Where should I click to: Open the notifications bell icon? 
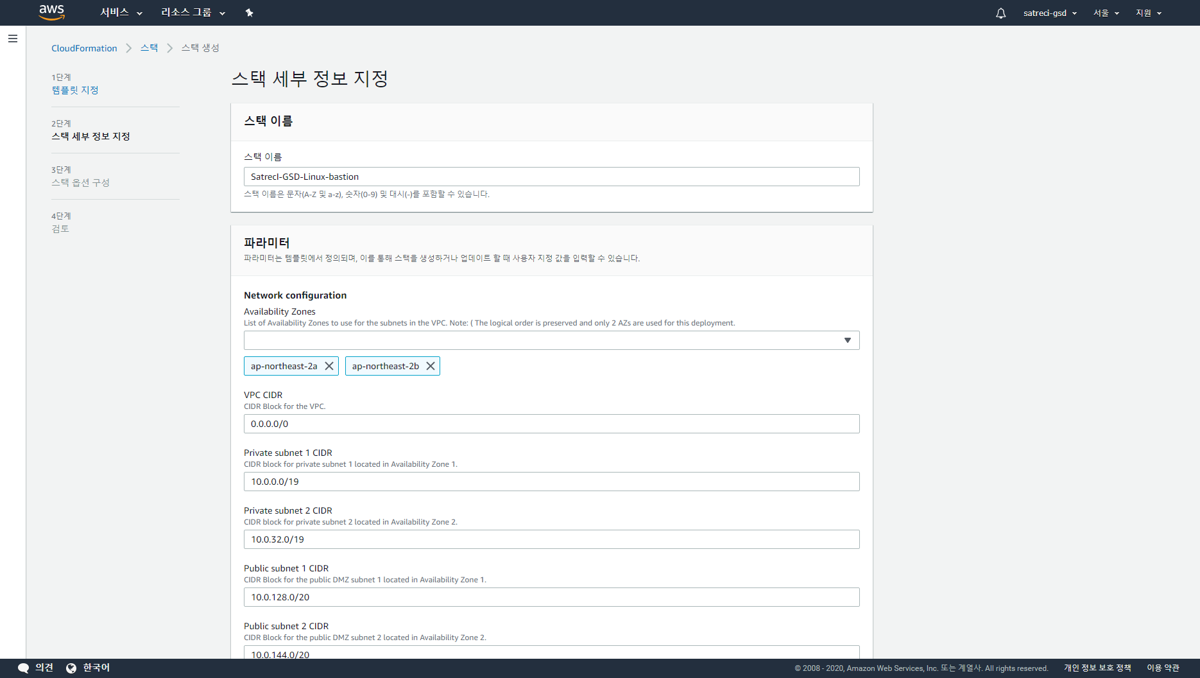pyautogui.click(x=1000, y=13)
